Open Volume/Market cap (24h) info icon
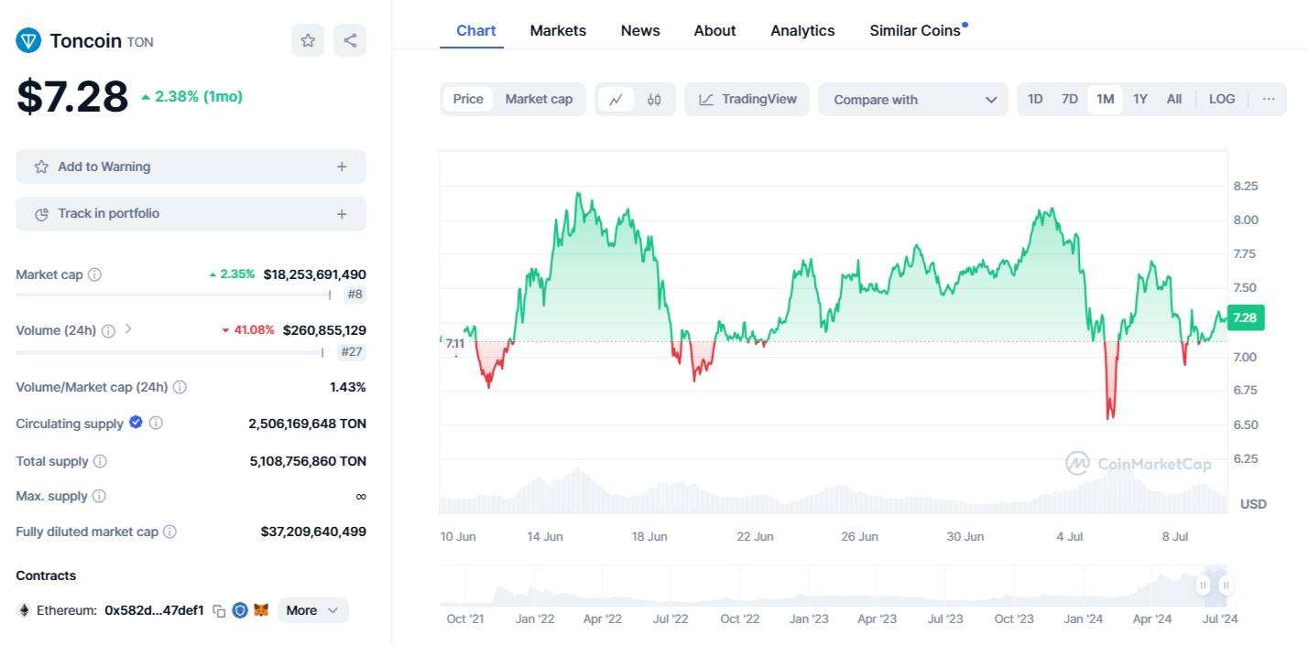The height and width of the screenshot is (645, 1308). click(x=180, y=387)
